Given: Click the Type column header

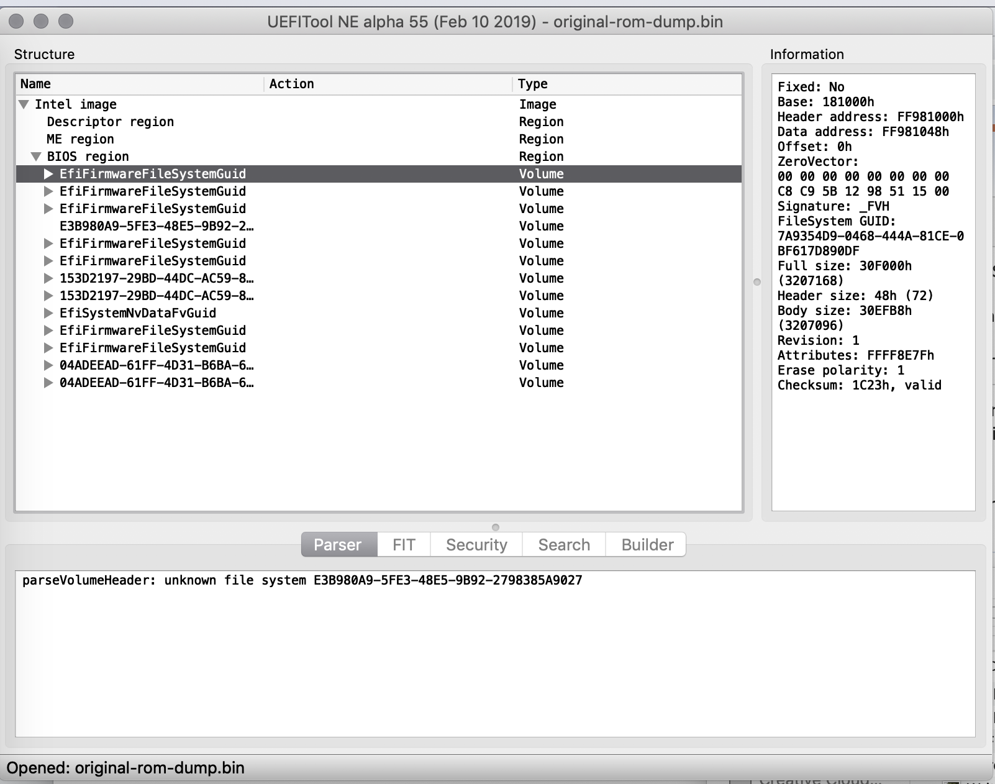Looking at the screenshot, I should (627, 84).
